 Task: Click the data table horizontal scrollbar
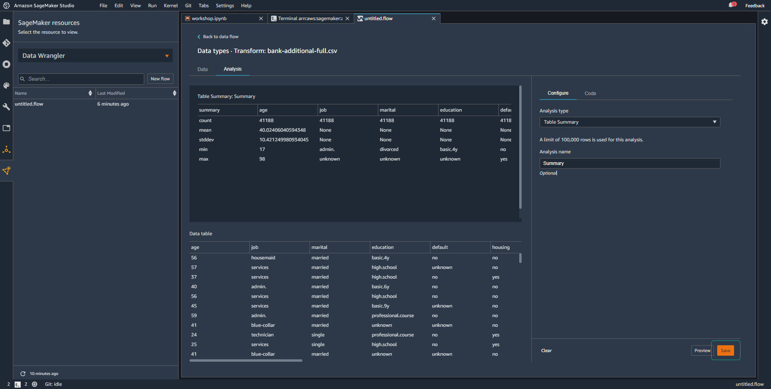246,360
